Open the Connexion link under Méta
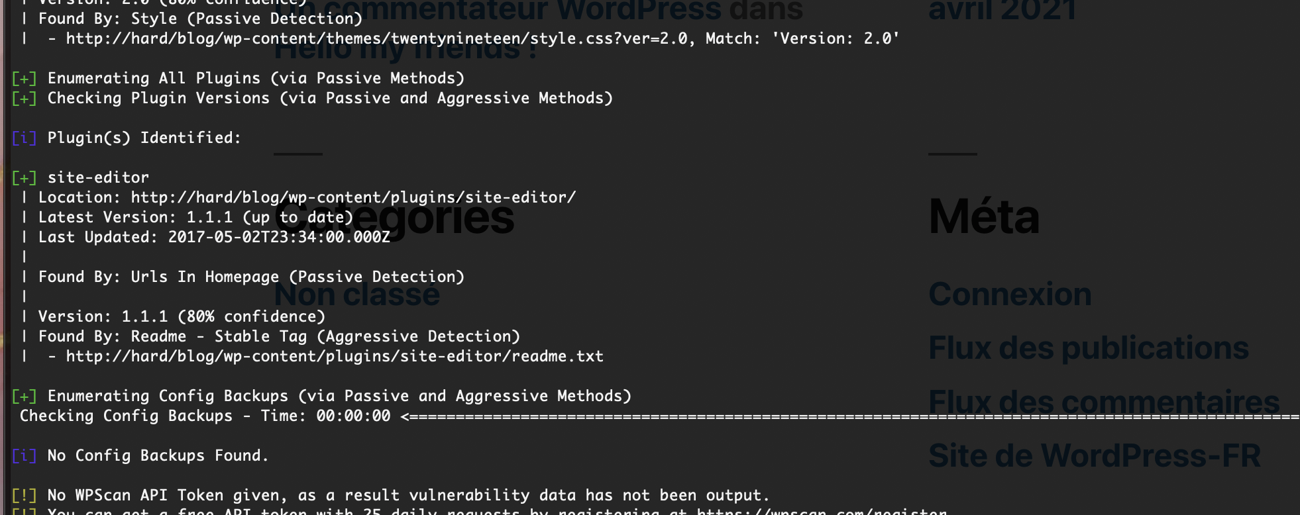 pyautogui.click(x=1010, y=295)
